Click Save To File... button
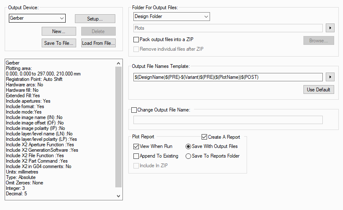The image size is (343, 210). [58, 43]
